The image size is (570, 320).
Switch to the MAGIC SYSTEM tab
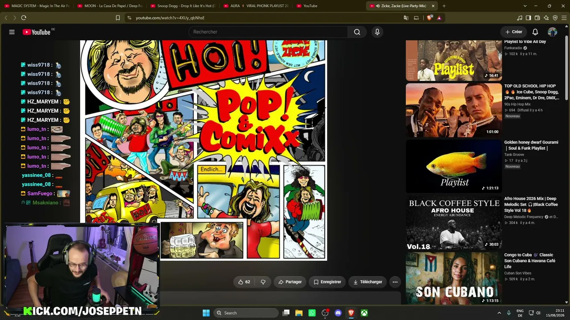[37, 6]
